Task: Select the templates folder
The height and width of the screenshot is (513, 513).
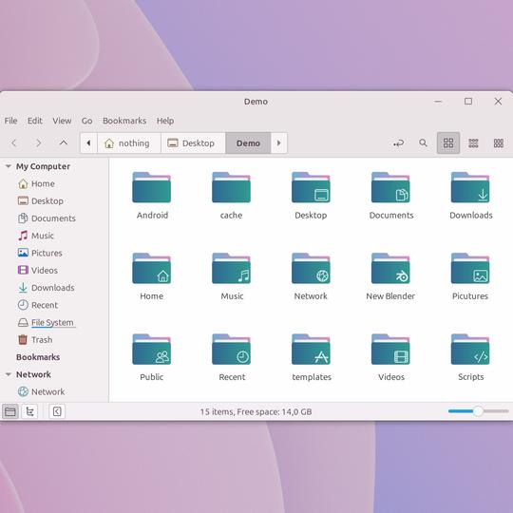Action: tap(311, 349)
